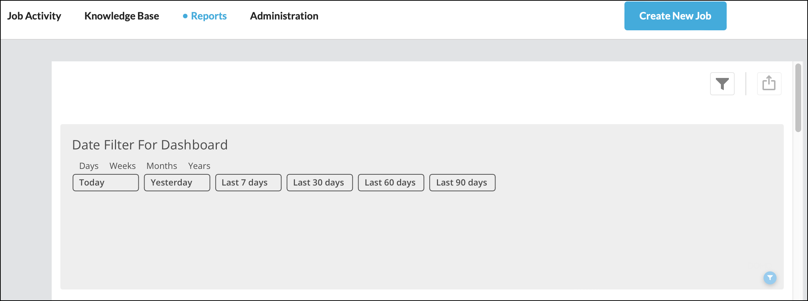Click the vertical scrollbar on the dashboard
Image resolution: width=808 pixels, height=301 pixels.
pos(798,98)
